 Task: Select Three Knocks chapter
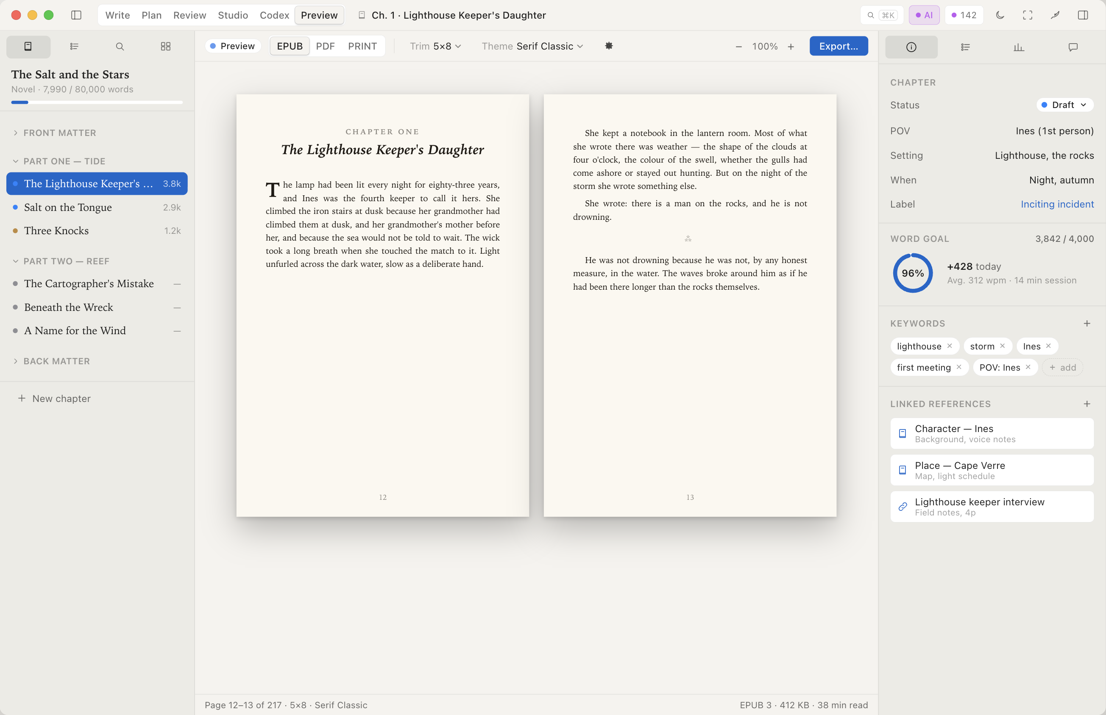[x=97, y=230]
